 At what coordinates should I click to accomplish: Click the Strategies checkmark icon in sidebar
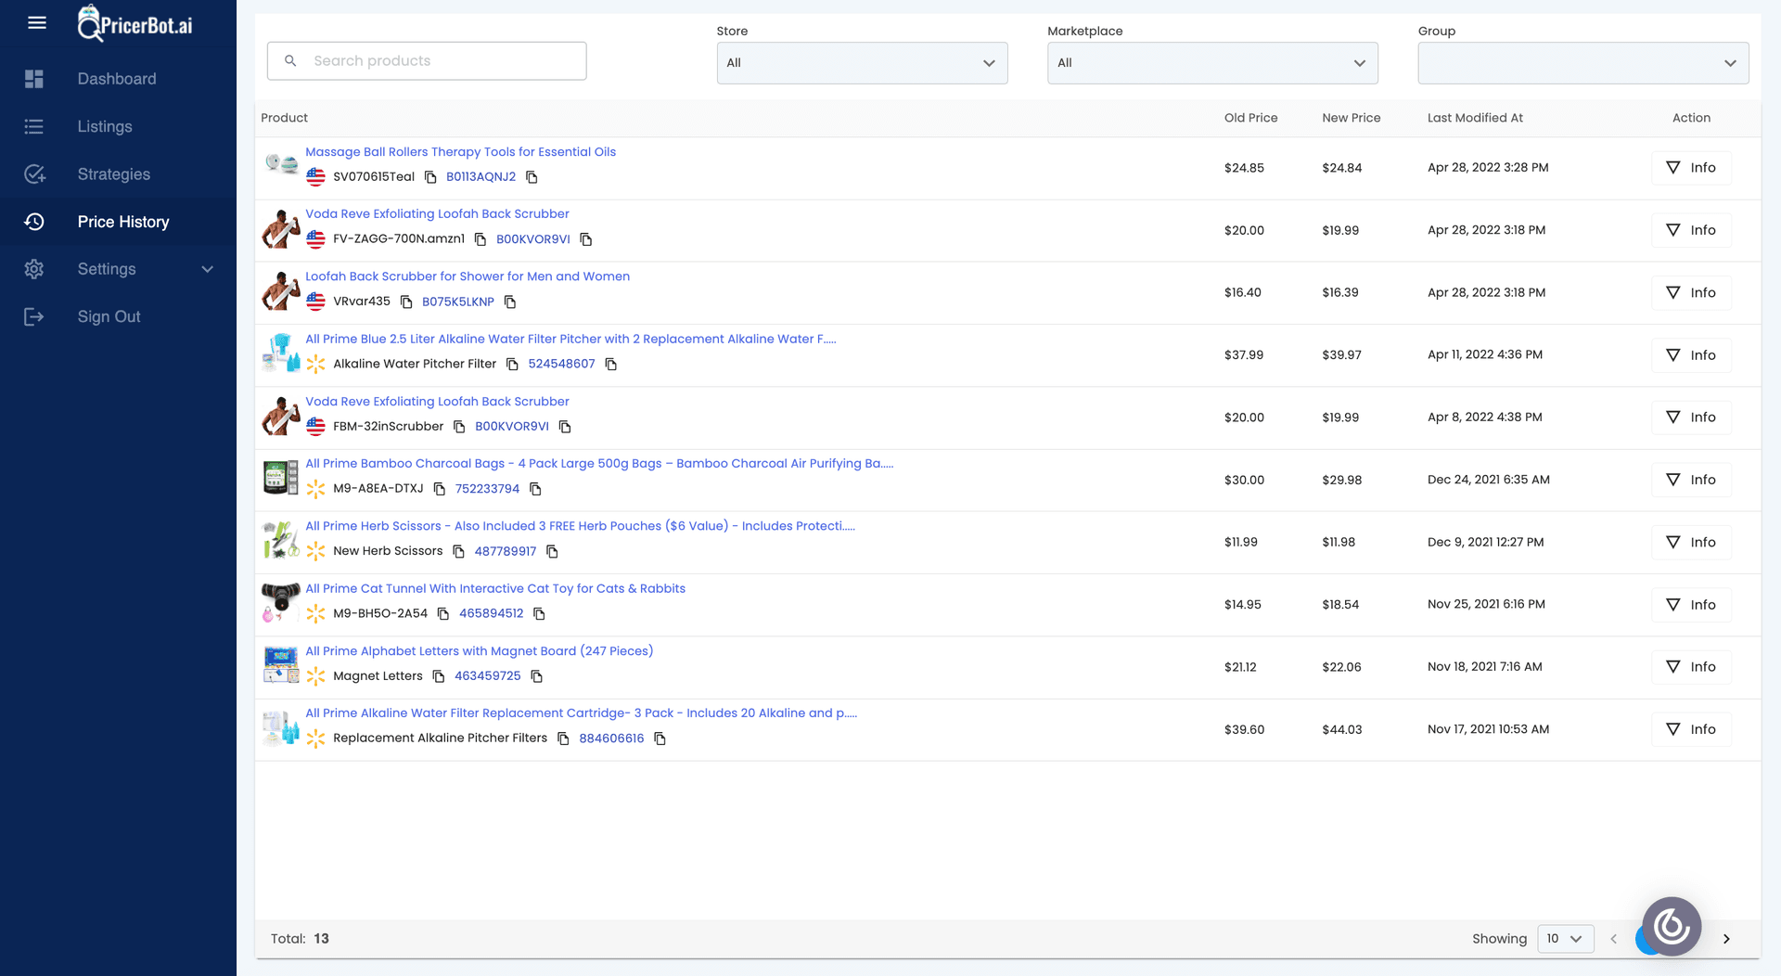(x=34, y=173)
